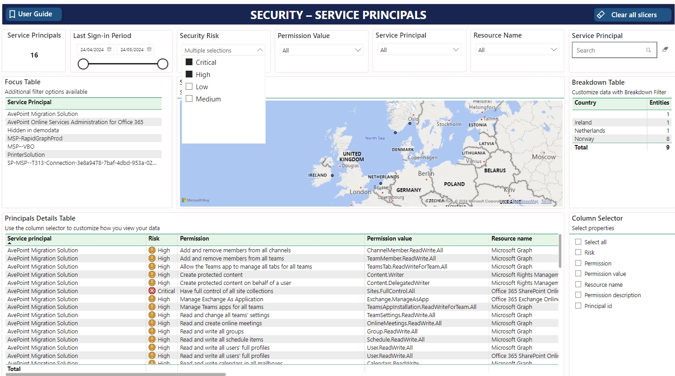Viewport: 675px width, 376px height.
Task: Click the start date calendar icon
Action: tap(109, 49)
